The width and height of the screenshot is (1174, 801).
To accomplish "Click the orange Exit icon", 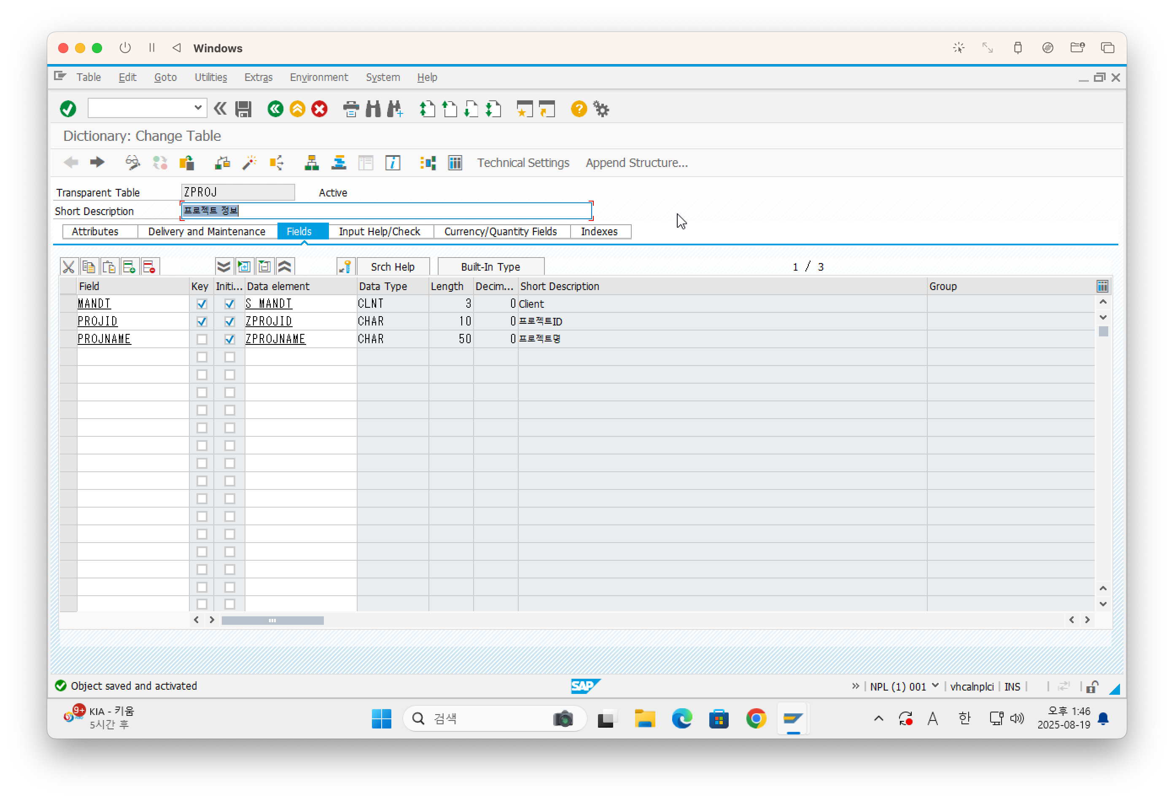I will [x=298, y=109].
